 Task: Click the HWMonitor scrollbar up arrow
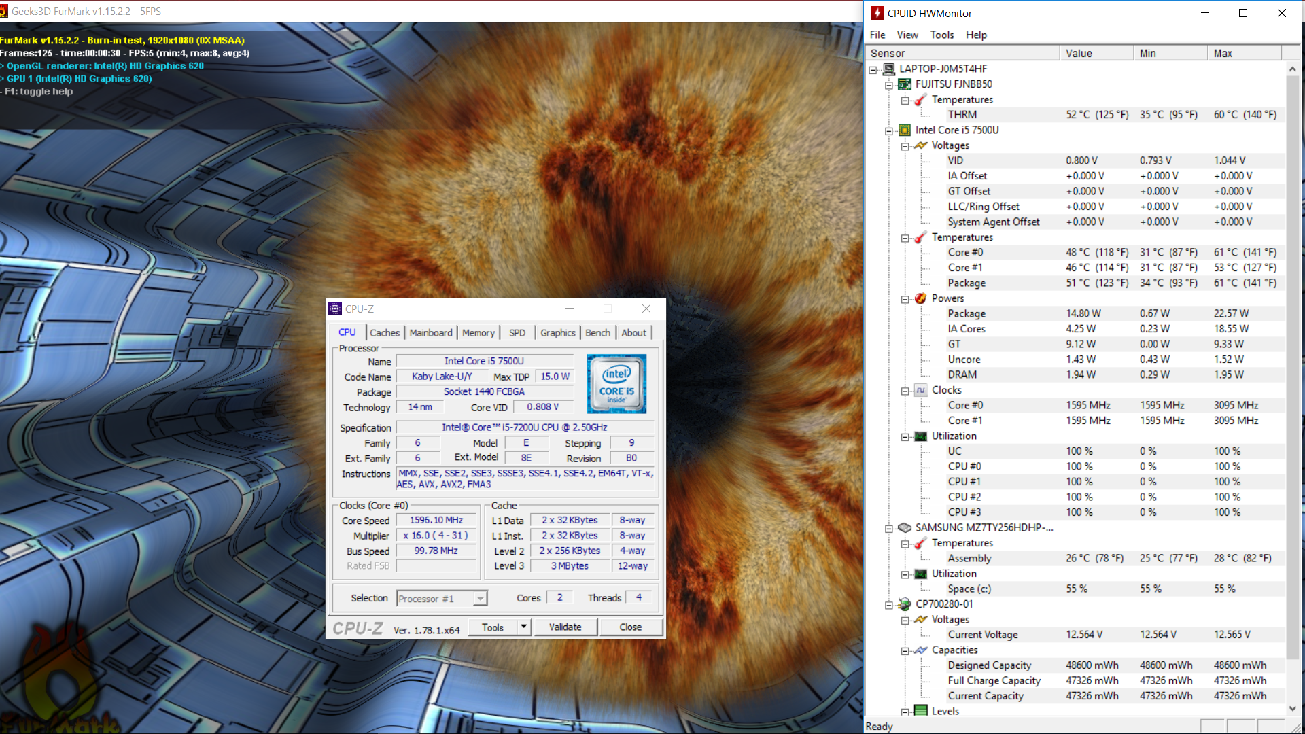tap(1292, 69)
